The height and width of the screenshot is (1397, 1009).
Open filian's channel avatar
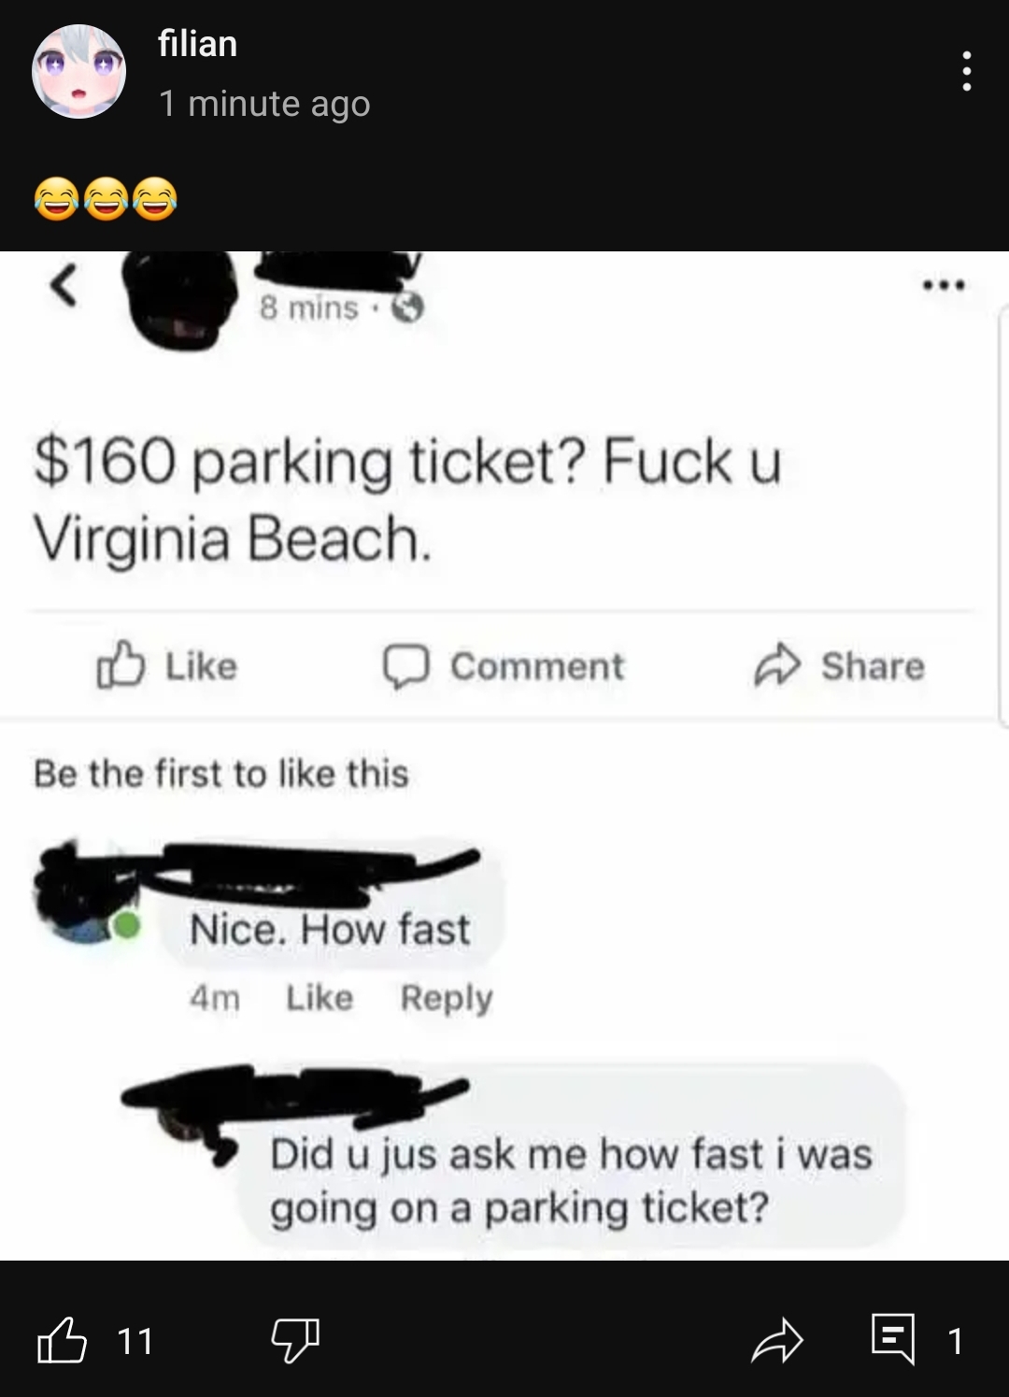click(79, 72)
